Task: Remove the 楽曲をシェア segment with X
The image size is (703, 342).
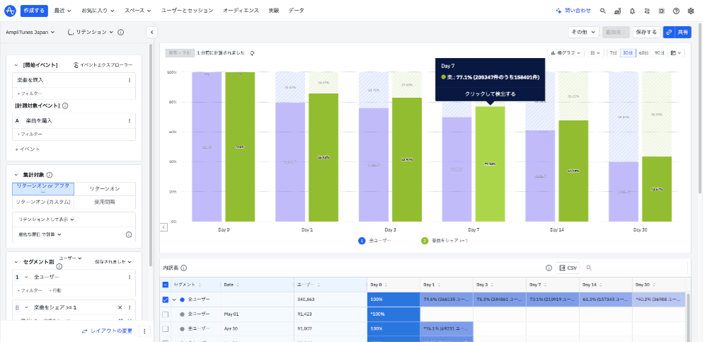Action: pyautogui.click(x=119, y=307)
